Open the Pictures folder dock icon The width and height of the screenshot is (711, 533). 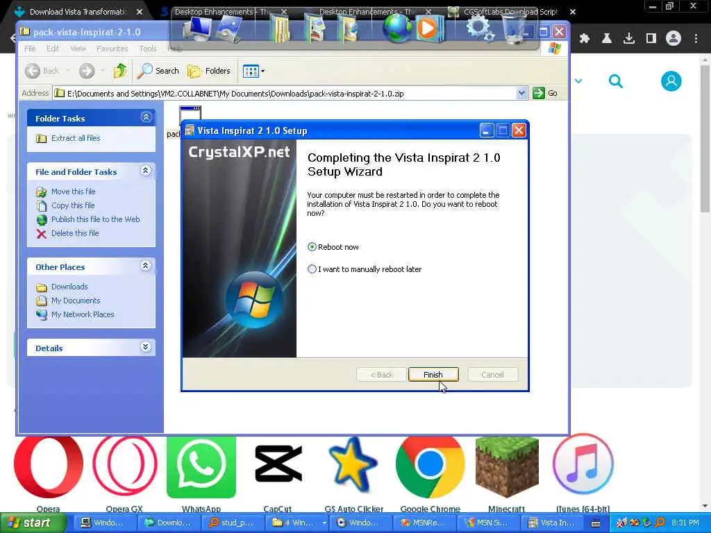[x=315, y=29]
